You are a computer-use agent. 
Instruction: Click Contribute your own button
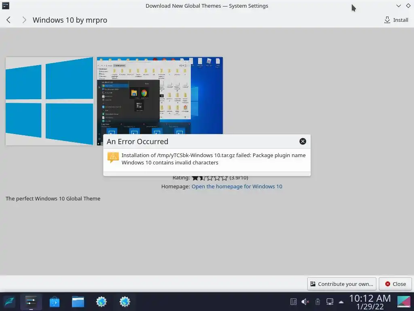click(342, 284)
